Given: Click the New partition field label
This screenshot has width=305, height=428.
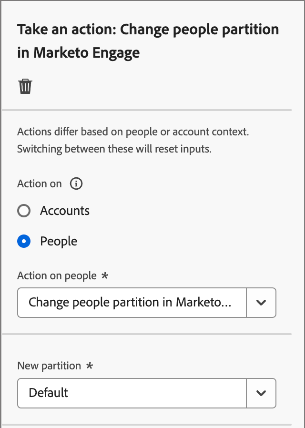Looking at the screenshot, I should (x=49, y=366).
